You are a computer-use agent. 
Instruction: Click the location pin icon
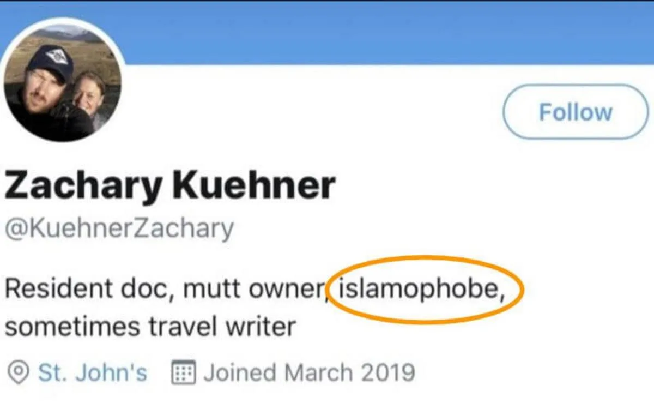click(20, 373)
